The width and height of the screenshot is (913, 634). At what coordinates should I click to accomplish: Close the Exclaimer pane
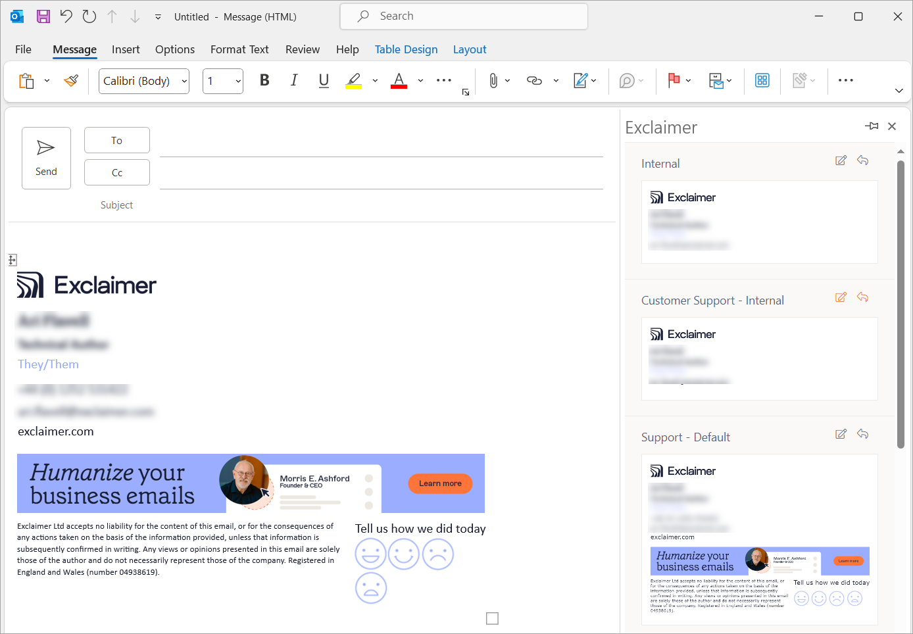click(892, 126)
